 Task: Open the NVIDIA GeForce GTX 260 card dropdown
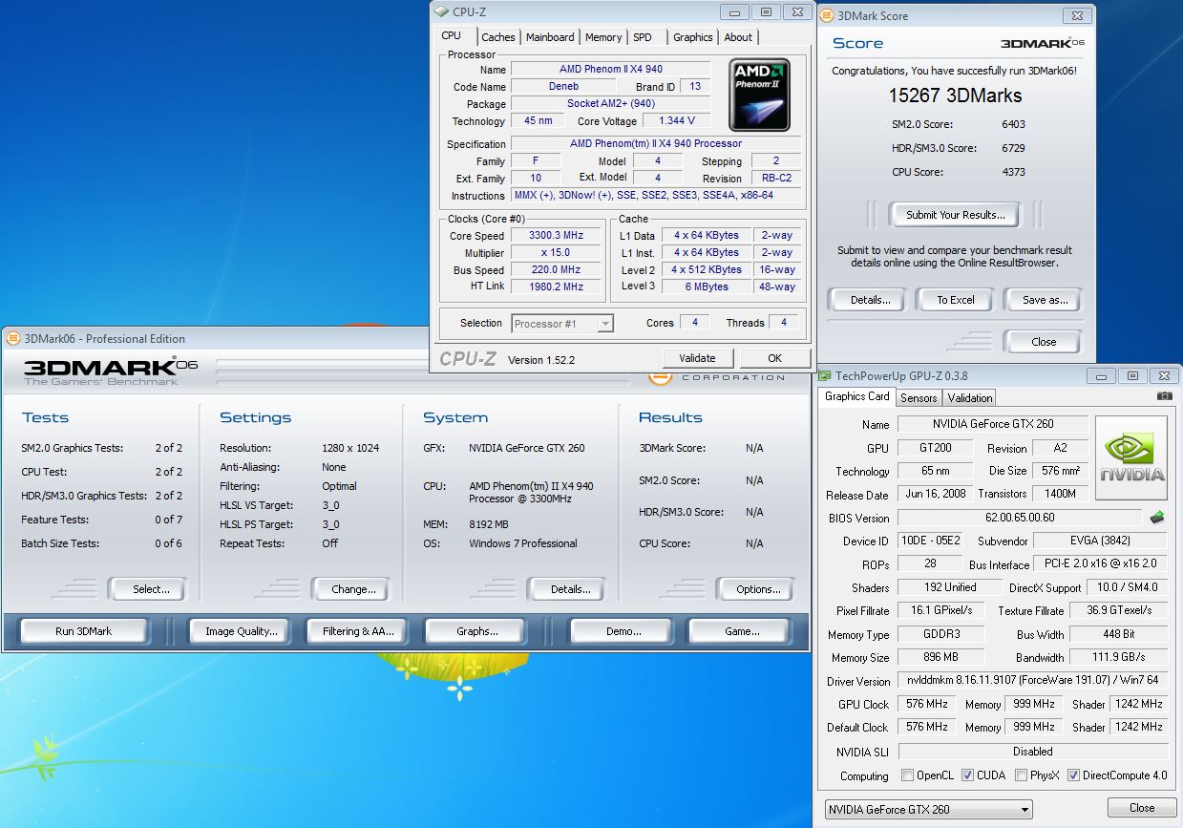[929, 810]
